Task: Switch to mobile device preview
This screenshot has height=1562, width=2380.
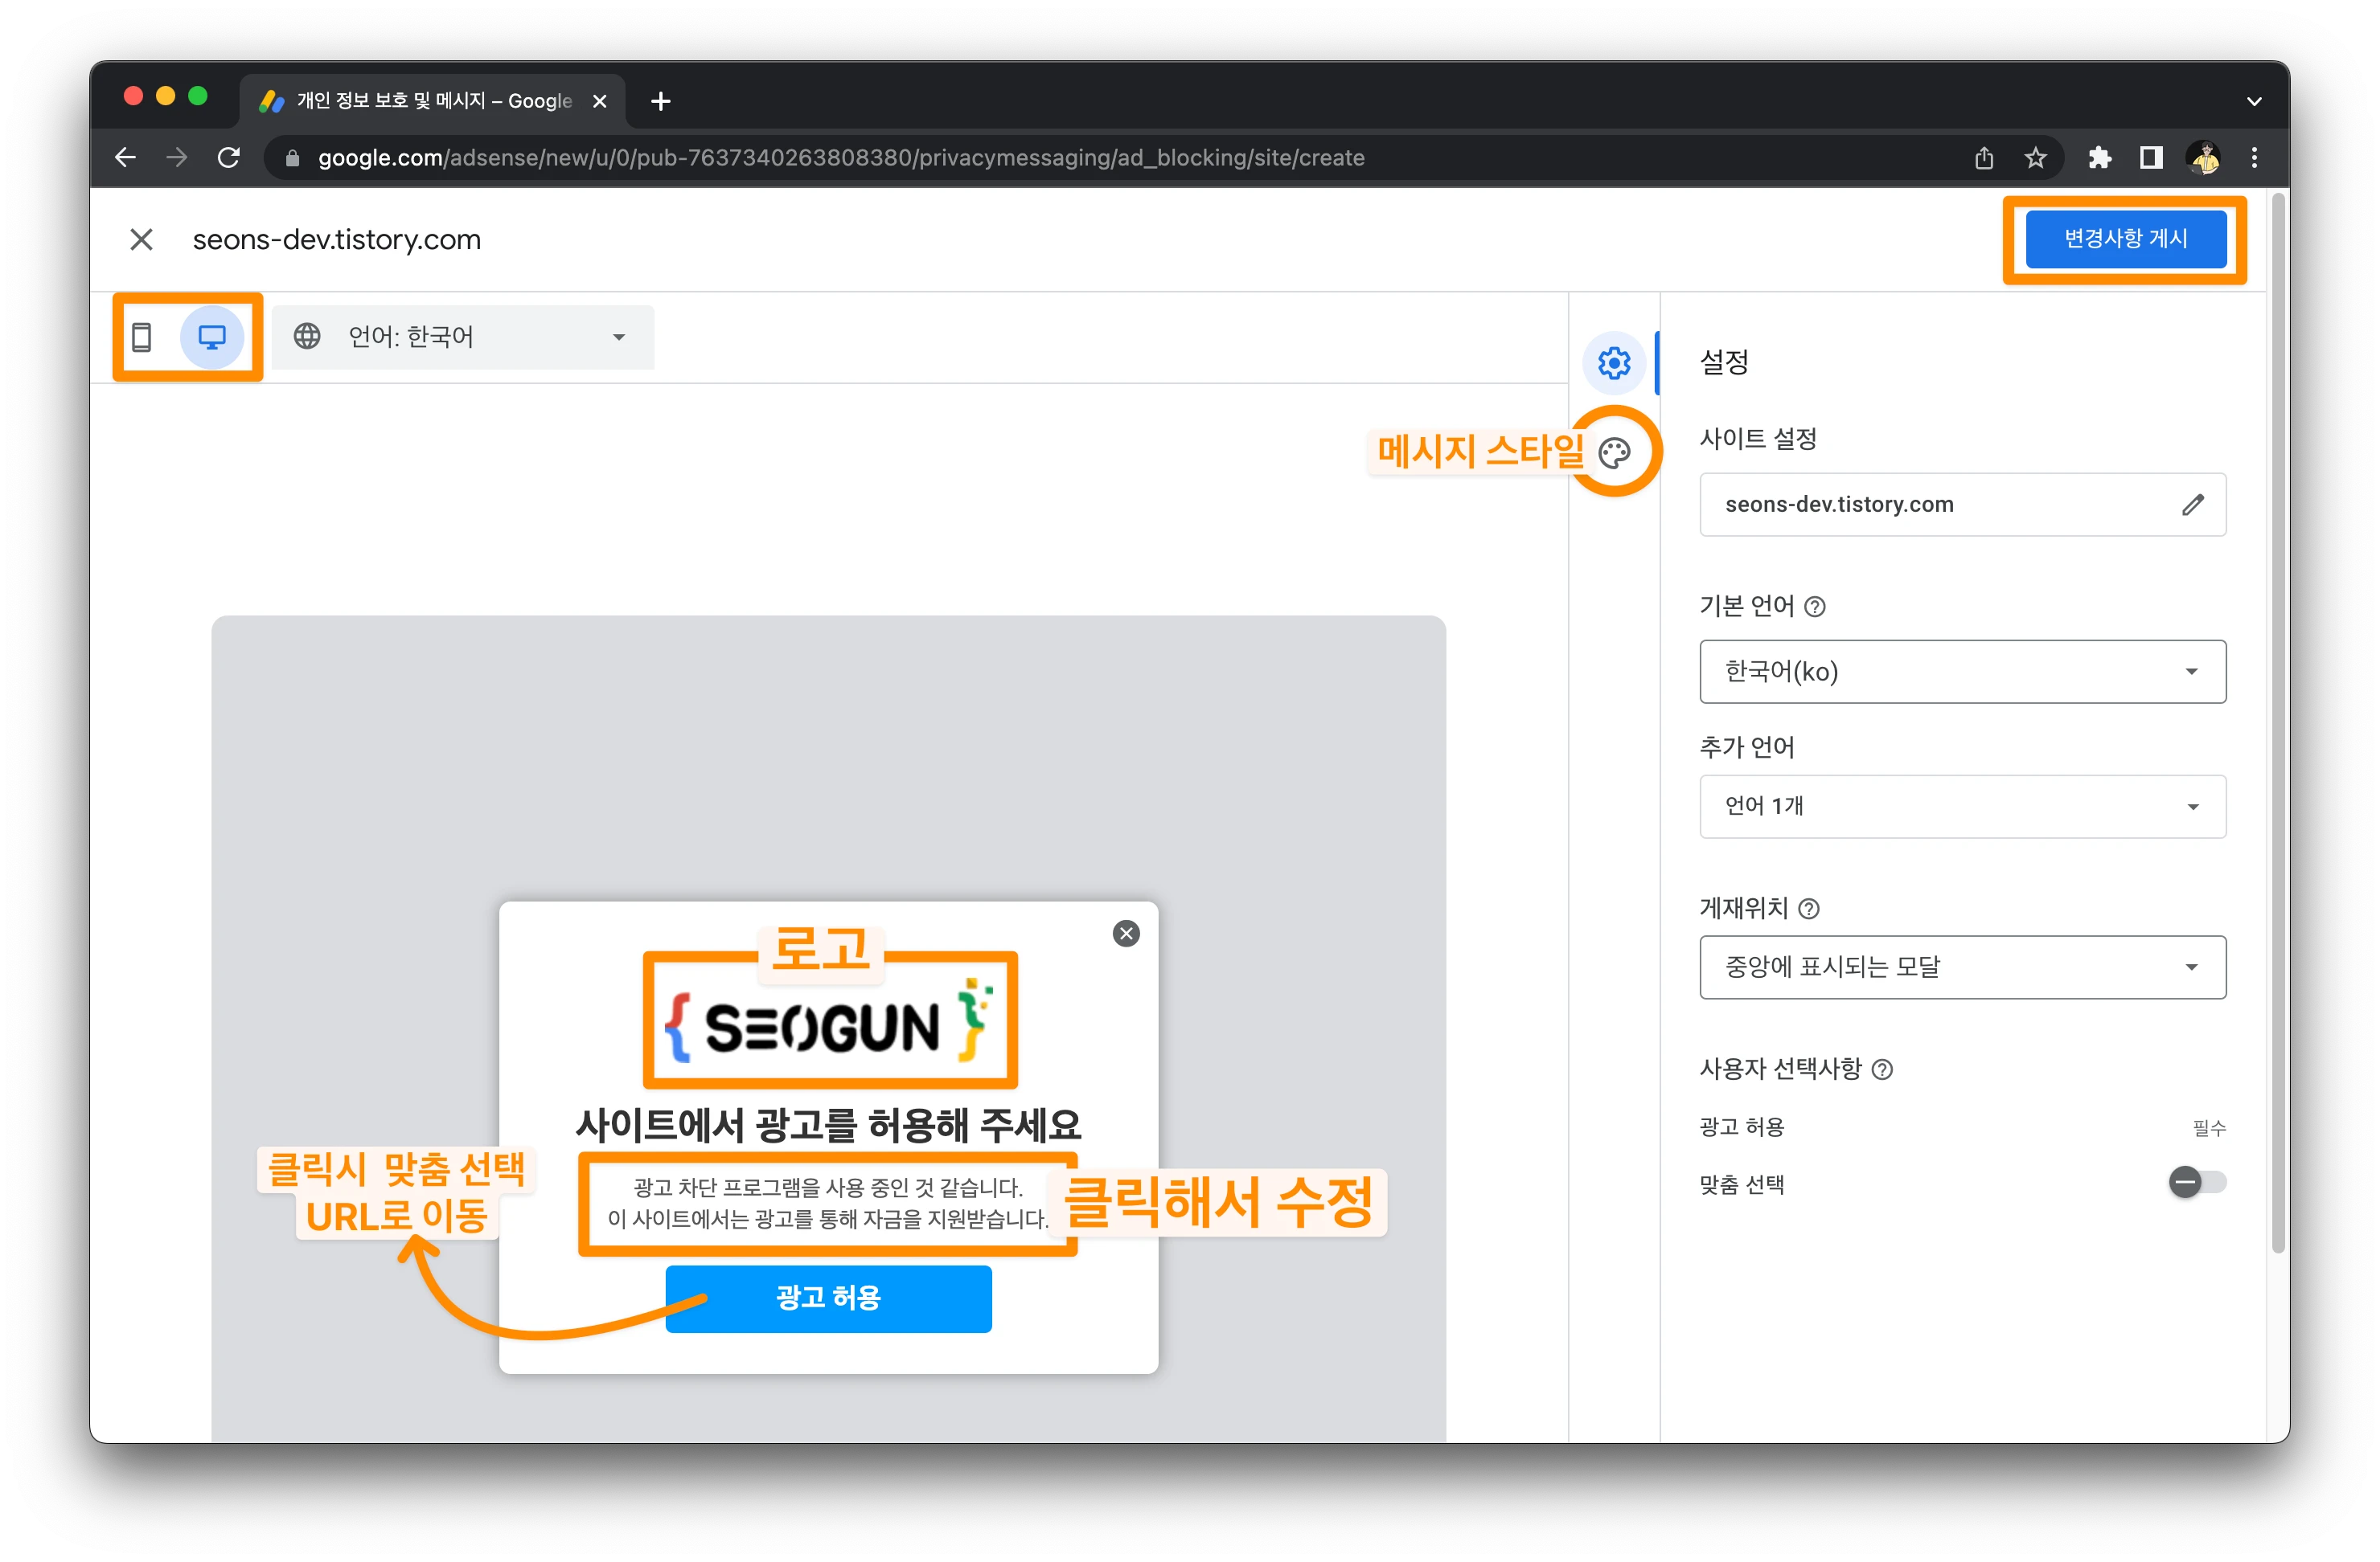Action: tap(142, 337)
